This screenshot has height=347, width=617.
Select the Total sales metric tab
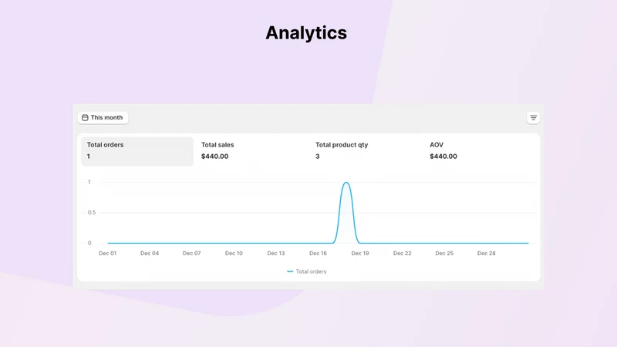(251, 151)
